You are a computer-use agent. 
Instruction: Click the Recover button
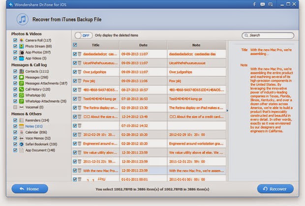[x=275, y=189]
